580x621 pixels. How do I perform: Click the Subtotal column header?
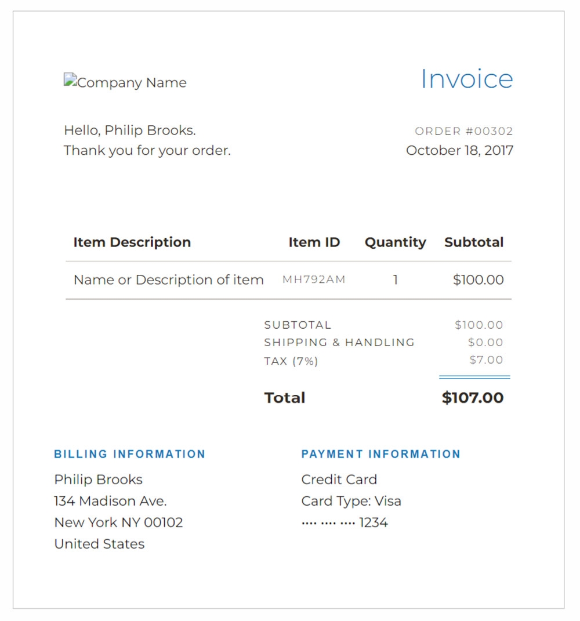[474, 242]
